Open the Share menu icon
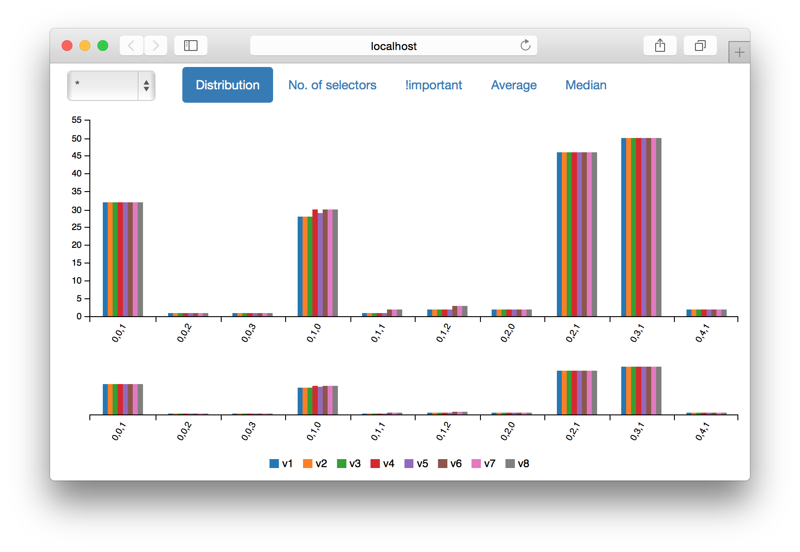This screenshot has height=552, width=800. point(660,46)
